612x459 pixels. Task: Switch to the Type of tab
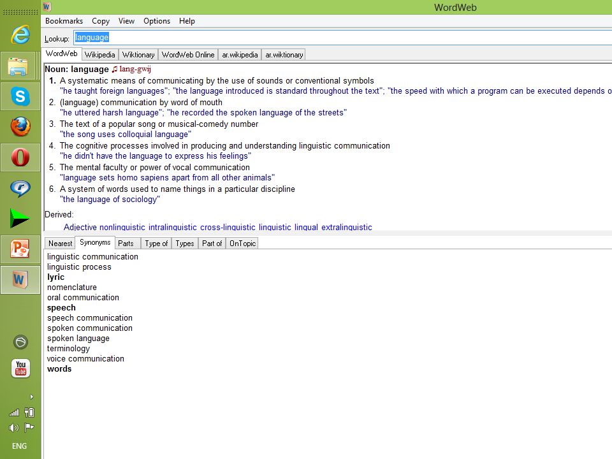156,243
